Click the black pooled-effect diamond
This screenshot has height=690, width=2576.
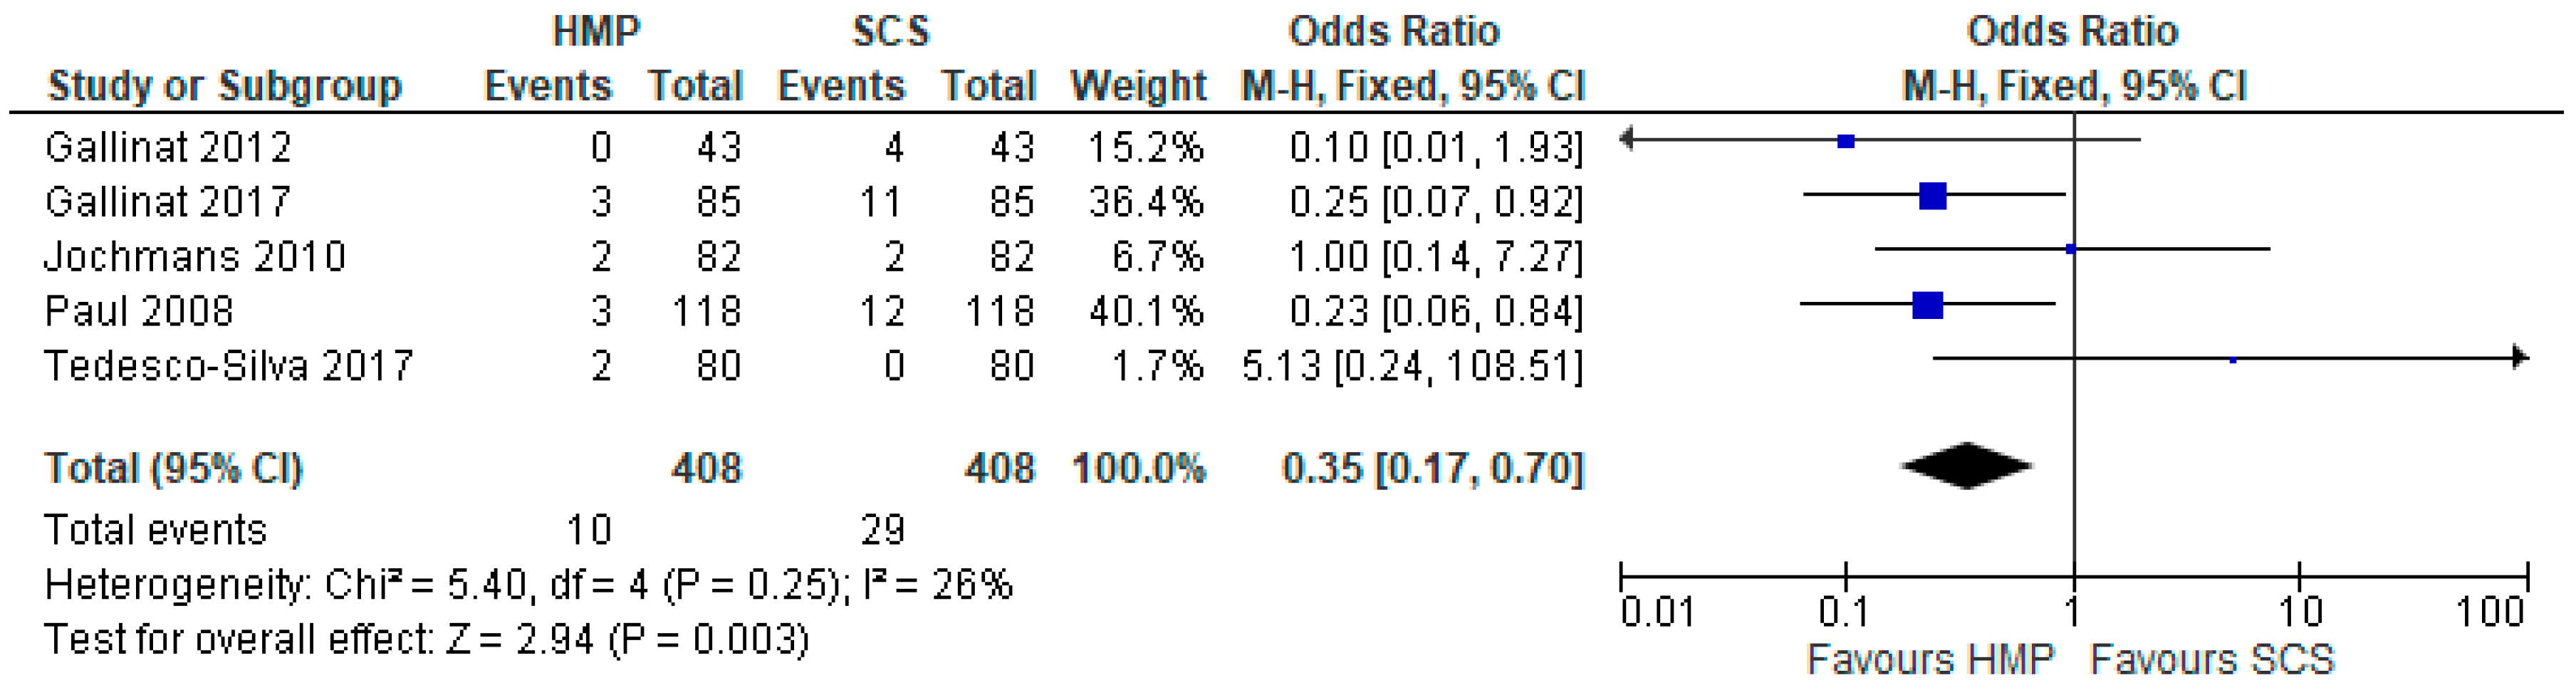pyautogui.click(x=1966, y=466)
